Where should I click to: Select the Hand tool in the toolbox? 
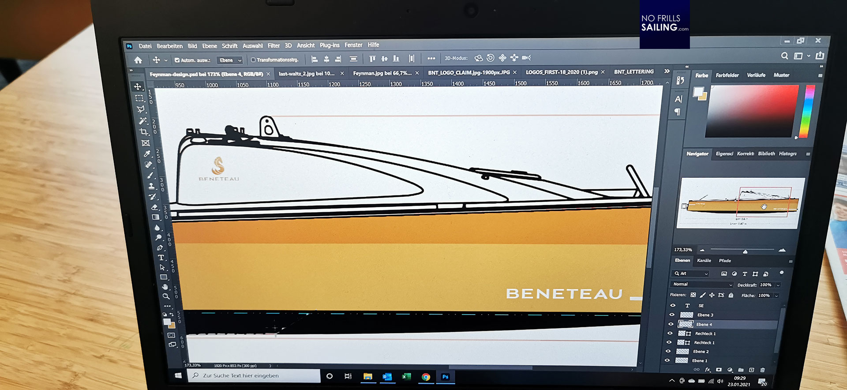[x=165, y=287]
